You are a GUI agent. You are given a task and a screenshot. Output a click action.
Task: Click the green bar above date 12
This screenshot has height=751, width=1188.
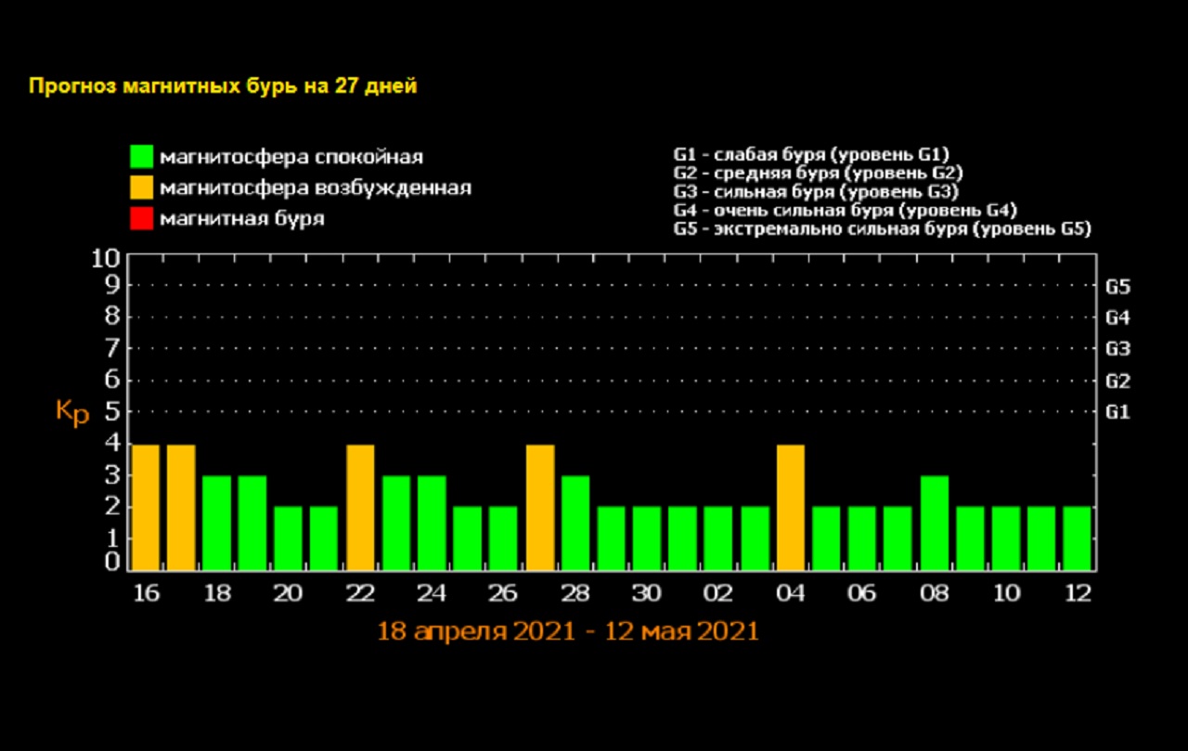click(x=1077, y=538)
